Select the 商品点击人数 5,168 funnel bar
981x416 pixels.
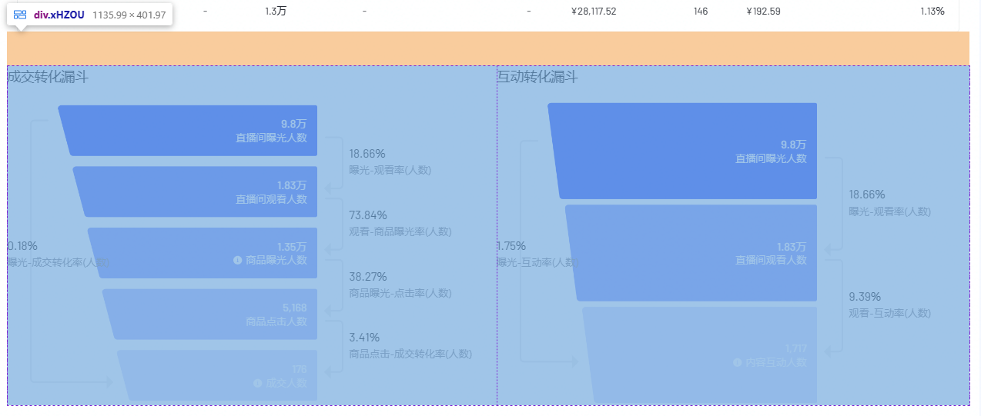(x=210, y=314)
